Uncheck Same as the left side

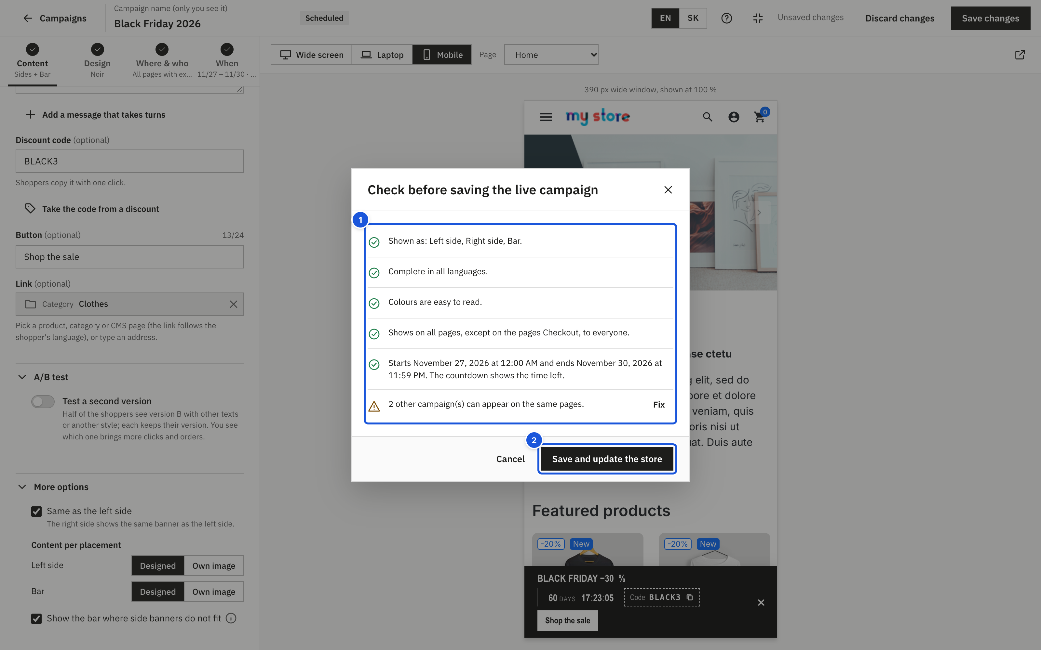[x=36, y=511]
